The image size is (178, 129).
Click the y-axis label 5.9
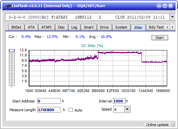pyautogui.click(x=24, y=71)
